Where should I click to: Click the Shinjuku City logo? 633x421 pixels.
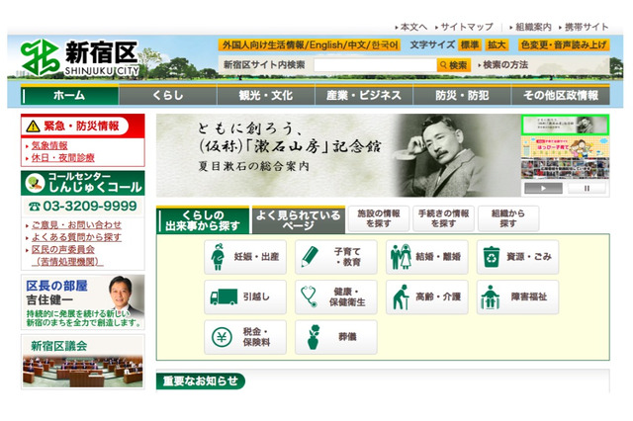79,57
